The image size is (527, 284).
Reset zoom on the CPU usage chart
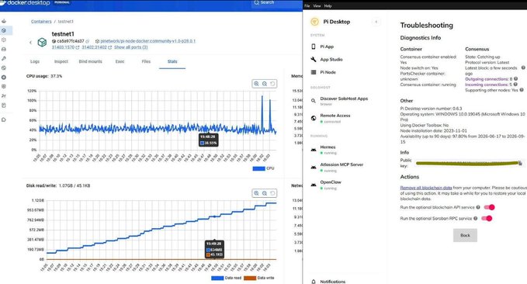[x=272, y=84]
